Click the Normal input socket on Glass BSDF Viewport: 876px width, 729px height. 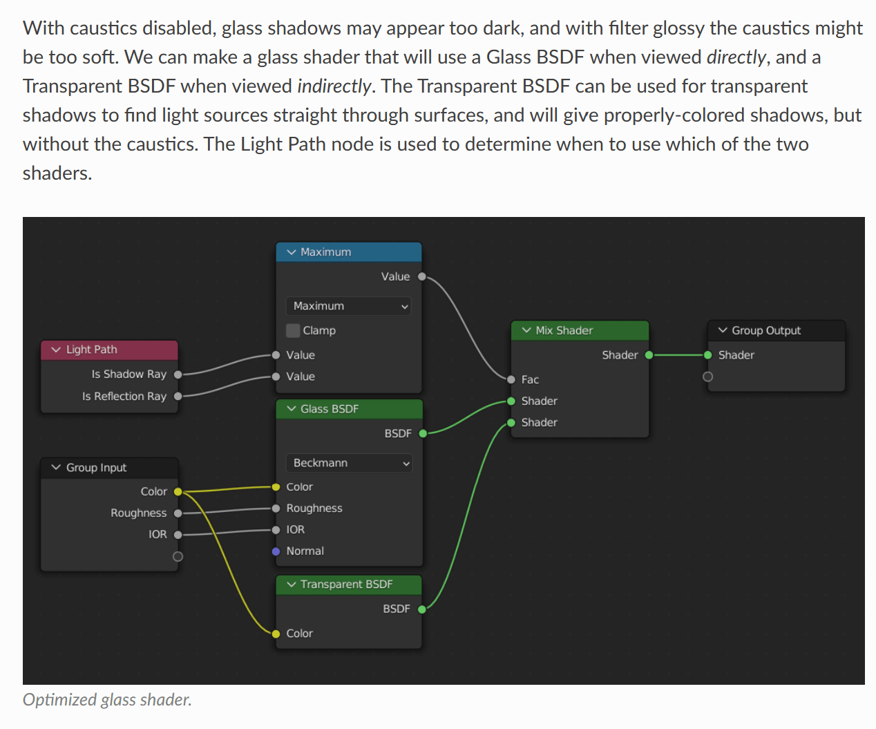(x=276, y=551)
